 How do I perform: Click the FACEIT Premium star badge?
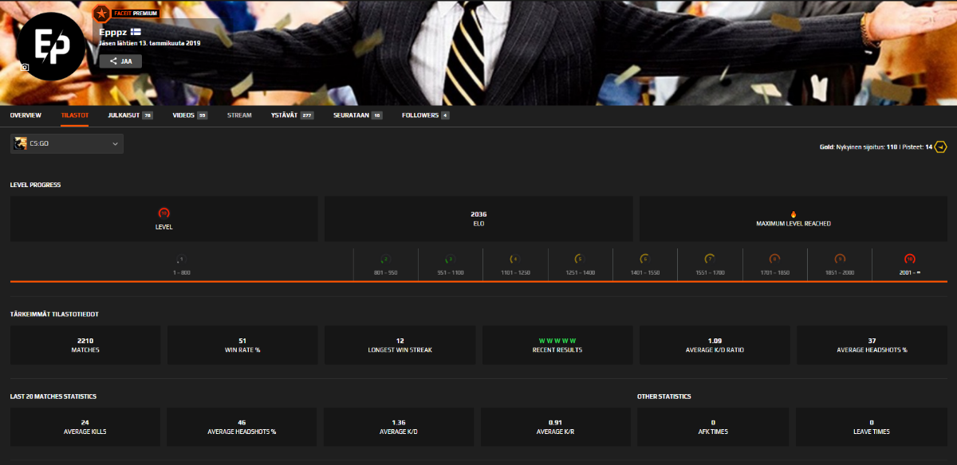coord(101,14)
